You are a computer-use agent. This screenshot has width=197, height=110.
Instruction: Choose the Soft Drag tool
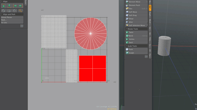(136, 15)
